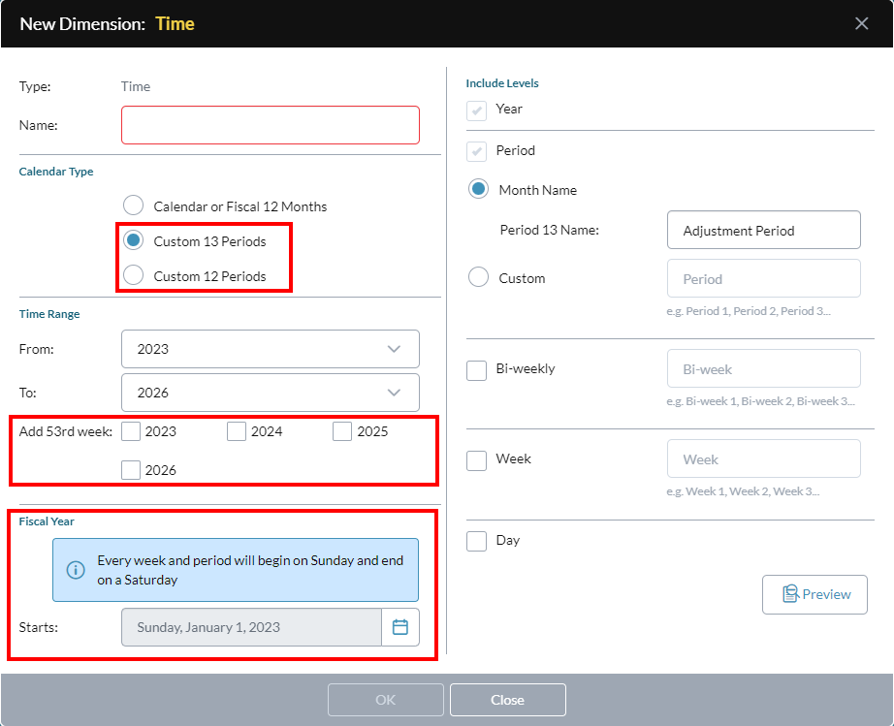This screenshot has height=726, width=894.
Task: Select Calendar or Fiscal 12 Months option
Action: click(134, 205)
